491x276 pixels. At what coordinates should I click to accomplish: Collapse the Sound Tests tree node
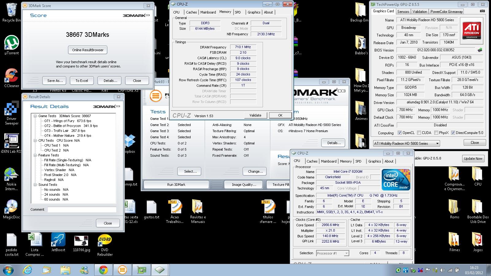(35, 185)
